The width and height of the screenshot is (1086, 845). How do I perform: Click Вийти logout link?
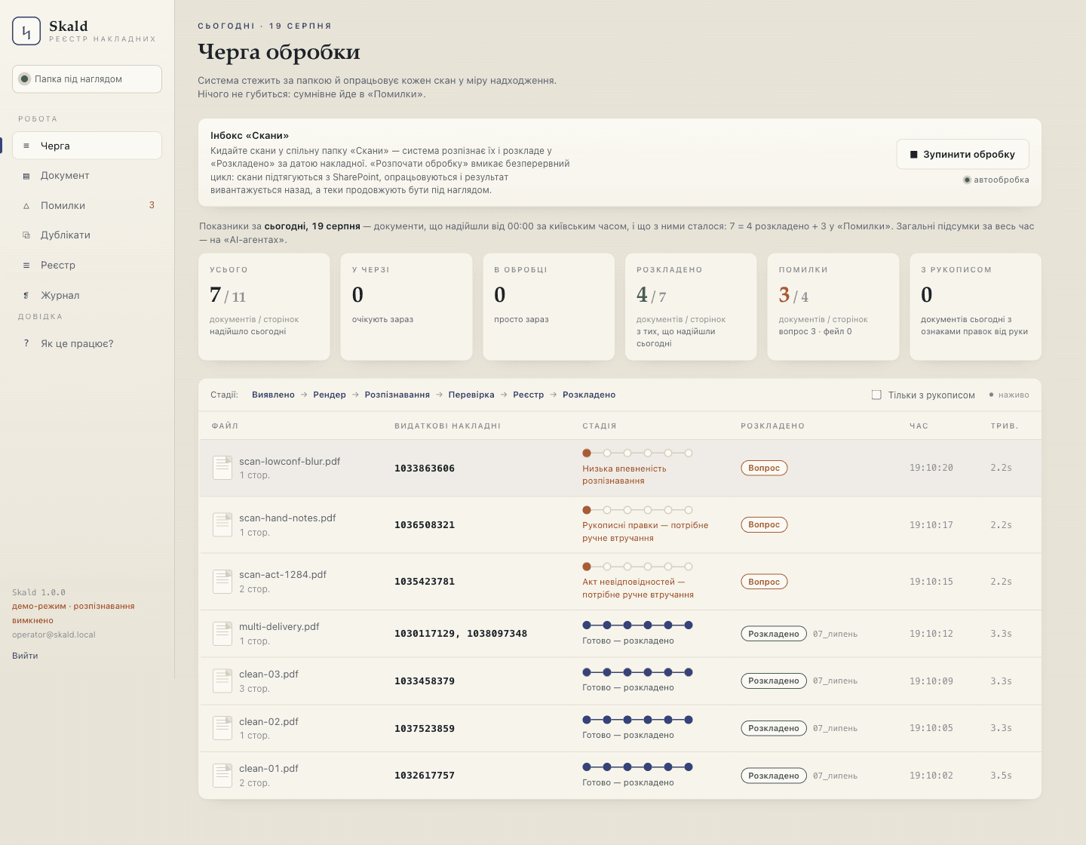25,656
